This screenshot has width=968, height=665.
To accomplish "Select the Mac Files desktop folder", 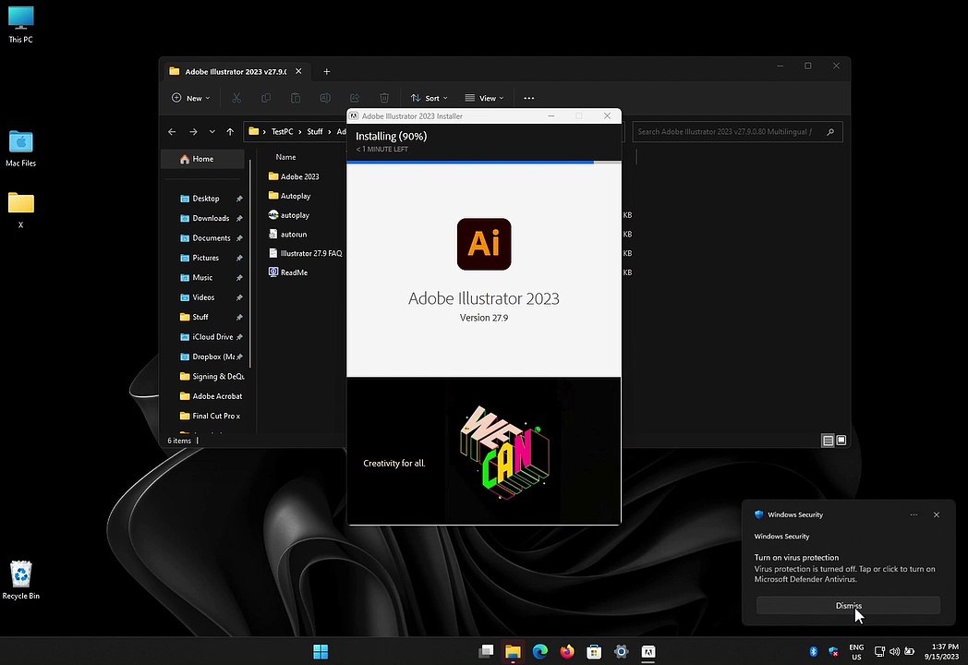I will pos(21,149).
